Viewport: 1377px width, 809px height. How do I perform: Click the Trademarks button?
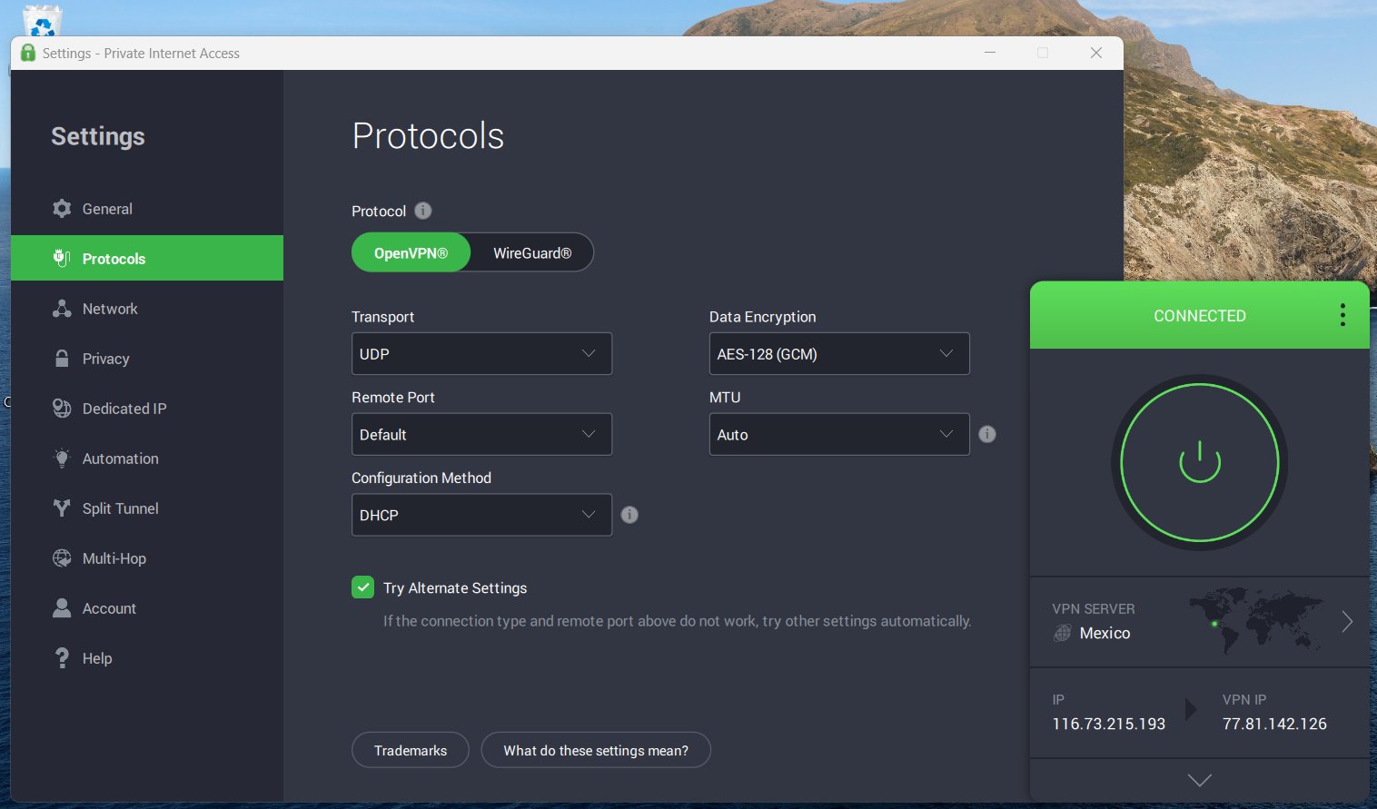(411, 750)
